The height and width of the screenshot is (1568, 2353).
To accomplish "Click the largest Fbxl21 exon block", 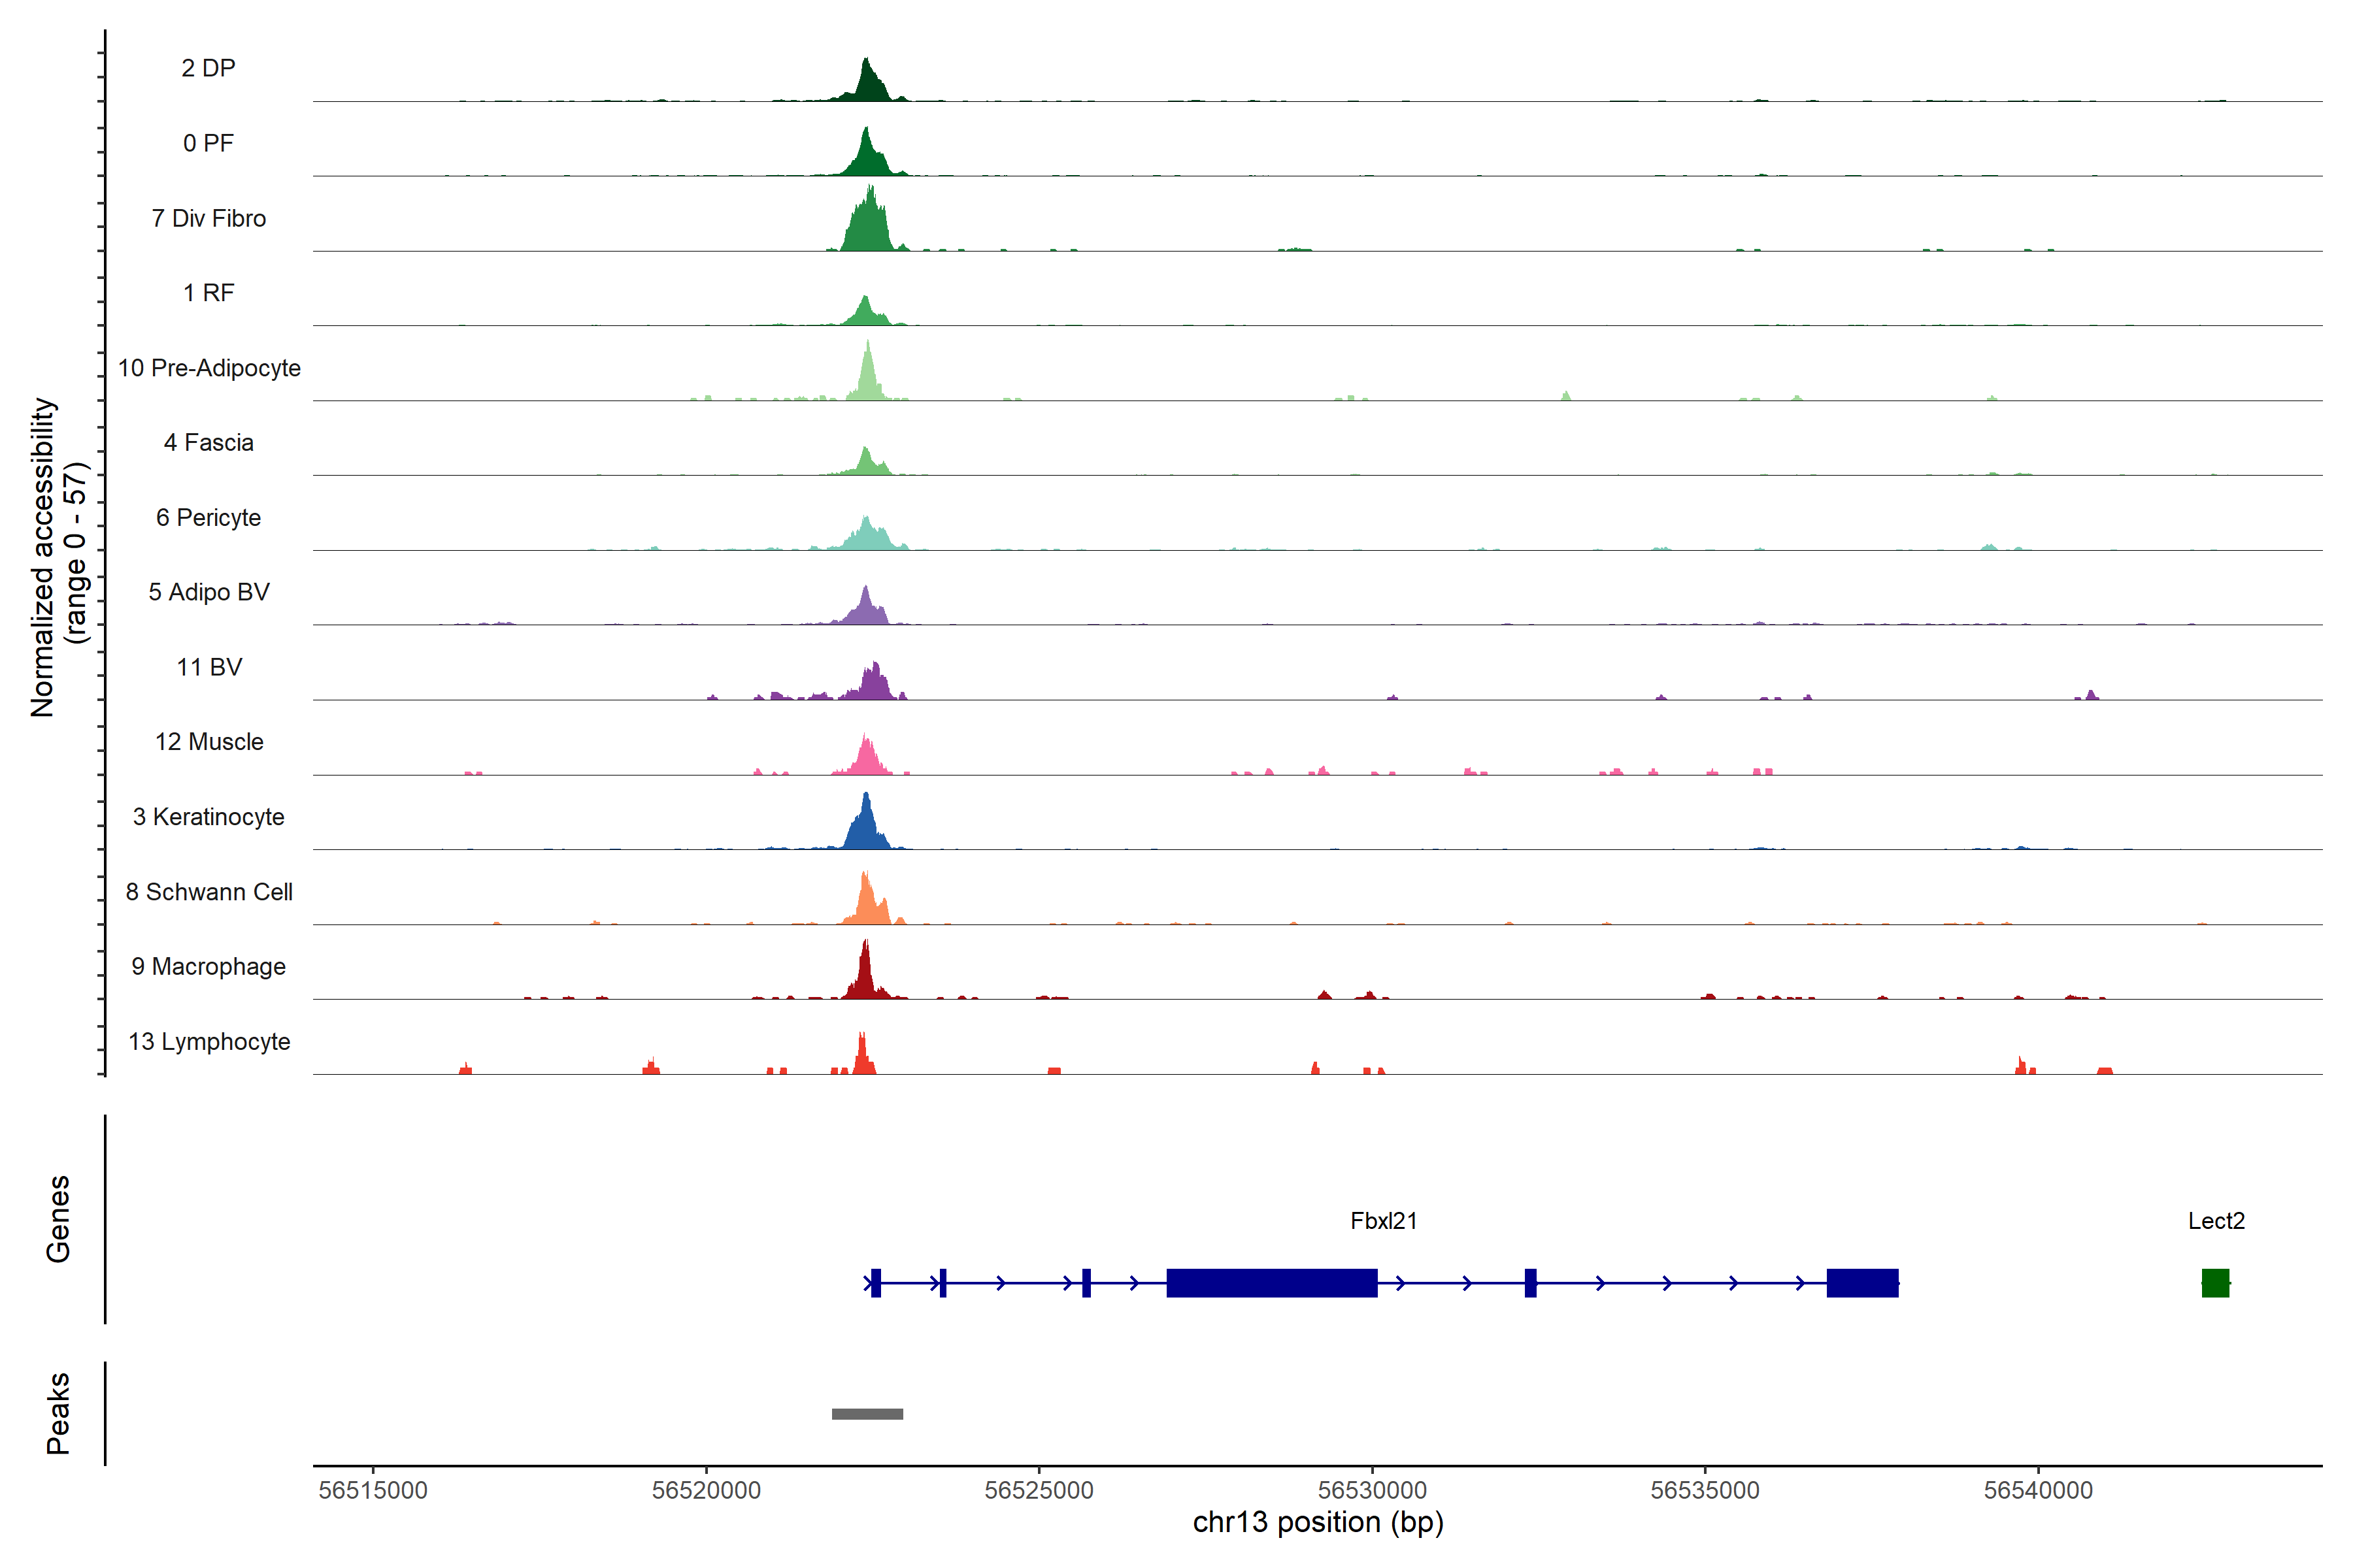I will [1271, 1282].
